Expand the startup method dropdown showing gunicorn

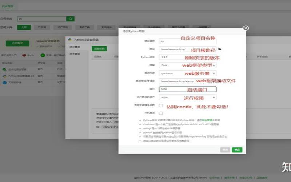(188, 73)
